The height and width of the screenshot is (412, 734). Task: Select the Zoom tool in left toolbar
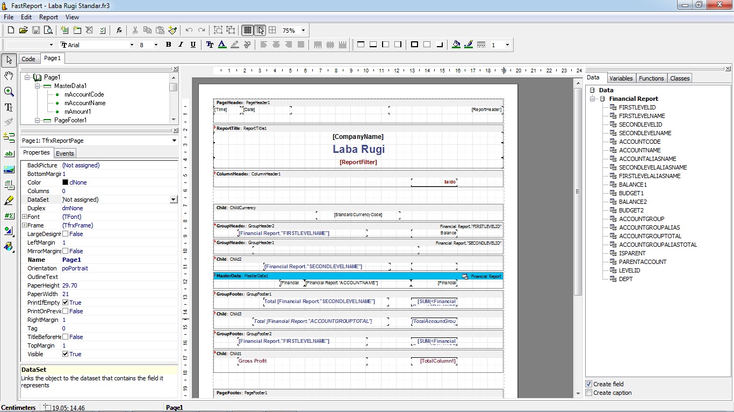point(9,92)
